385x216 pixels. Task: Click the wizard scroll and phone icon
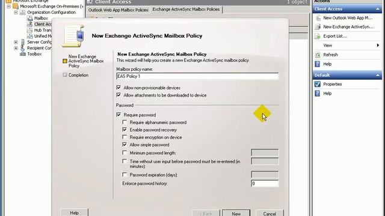pos(73,36)
